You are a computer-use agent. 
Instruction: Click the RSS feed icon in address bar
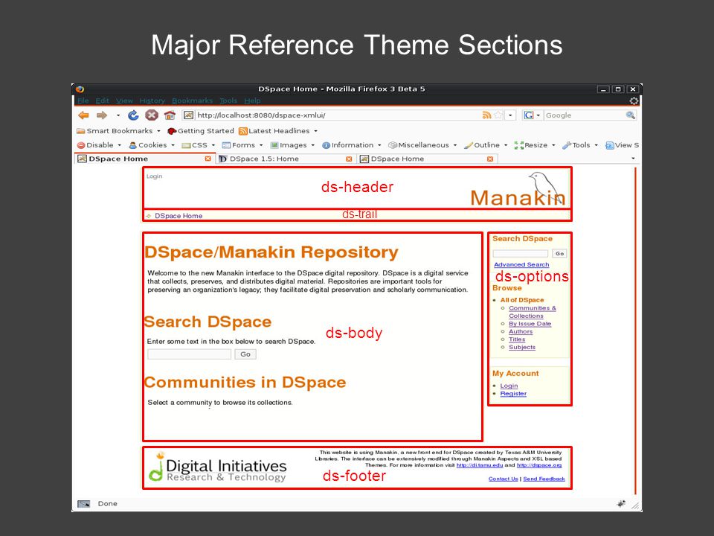pyautogui.click(x=486, y=115)
